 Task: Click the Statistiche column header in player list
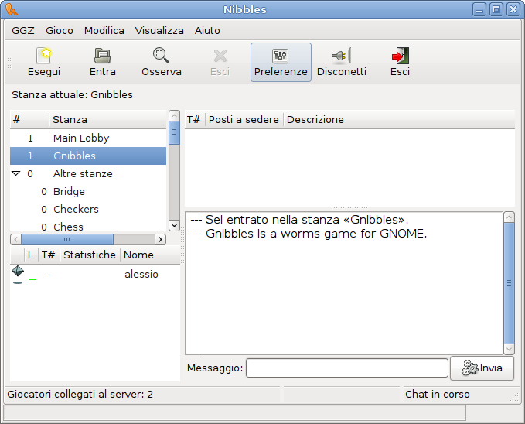(90, 255)
